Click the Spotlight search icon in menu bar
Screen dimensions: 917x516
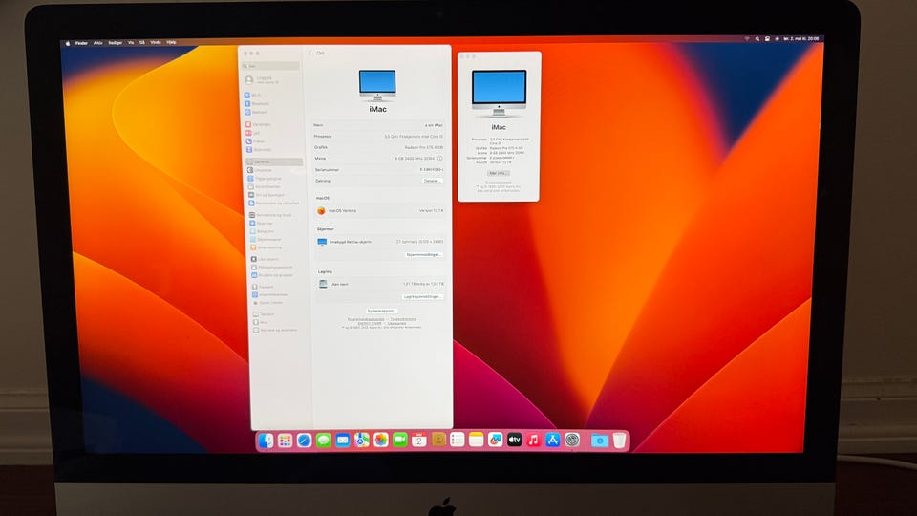click(757, 38)
